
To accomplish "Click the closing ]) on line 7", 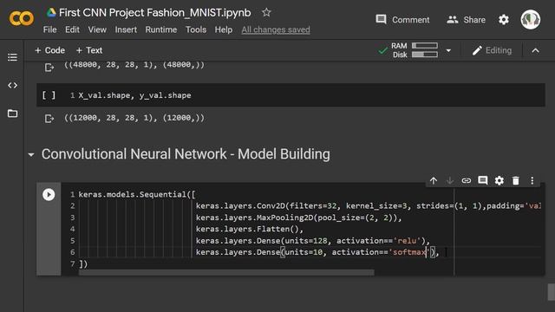I will tap(83, 263).
